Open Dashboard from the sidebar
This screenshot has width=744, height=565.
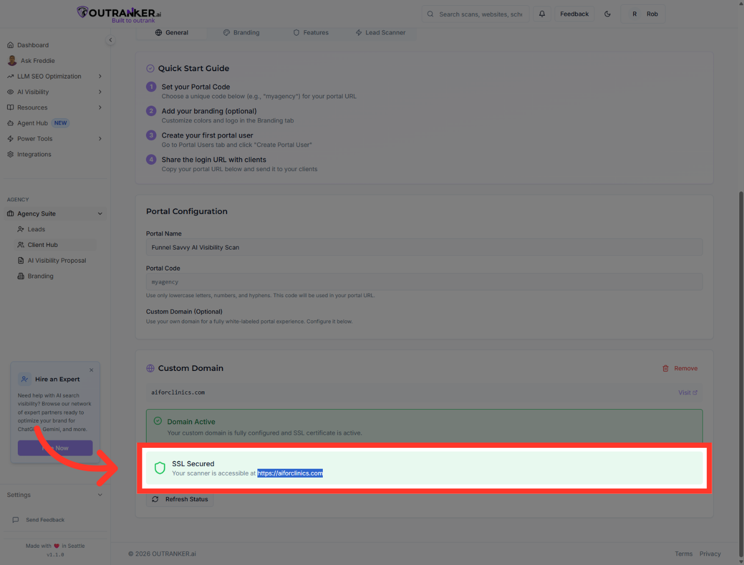coord(32,45)
